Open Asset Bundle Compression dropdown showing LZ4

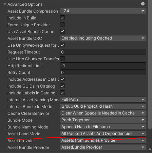103,11
